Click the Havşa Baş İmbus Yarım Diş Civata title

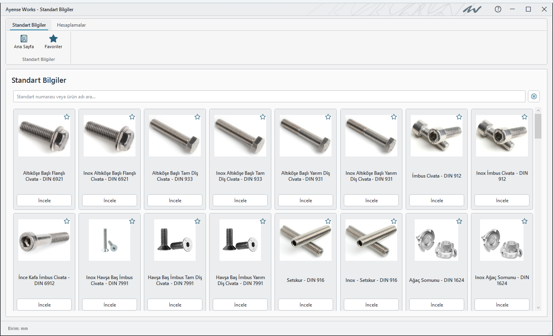(240, 280)
